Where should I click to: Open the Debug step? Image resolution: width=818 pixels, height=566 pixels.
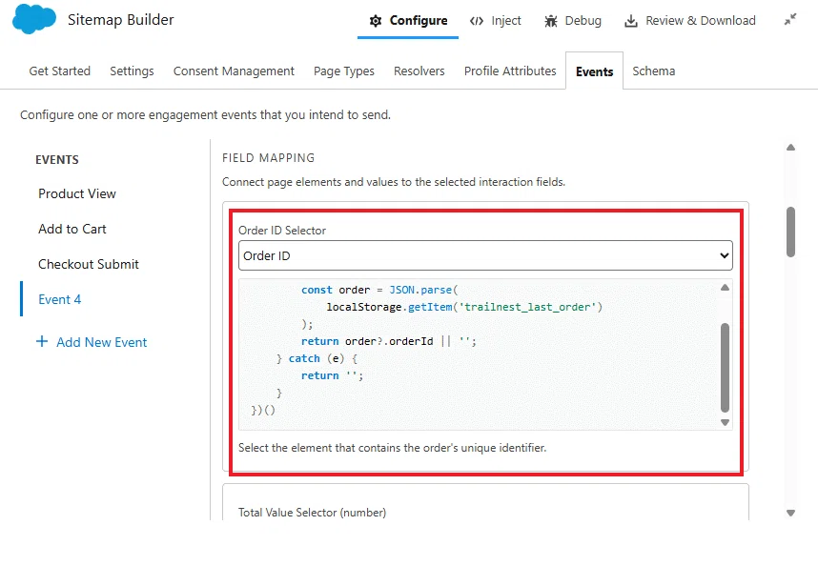(x=573, y=21)
